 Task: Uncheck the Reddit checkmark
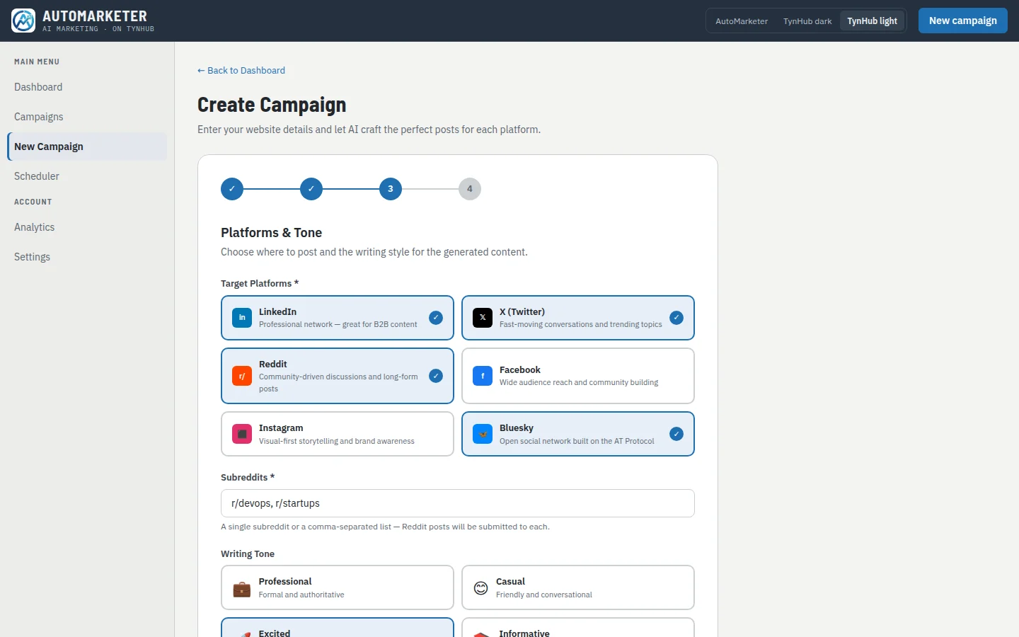(x=436, y=376)
